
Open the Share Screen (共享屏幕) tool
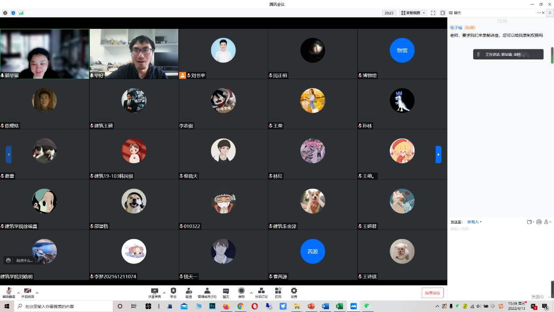[154, 292]
